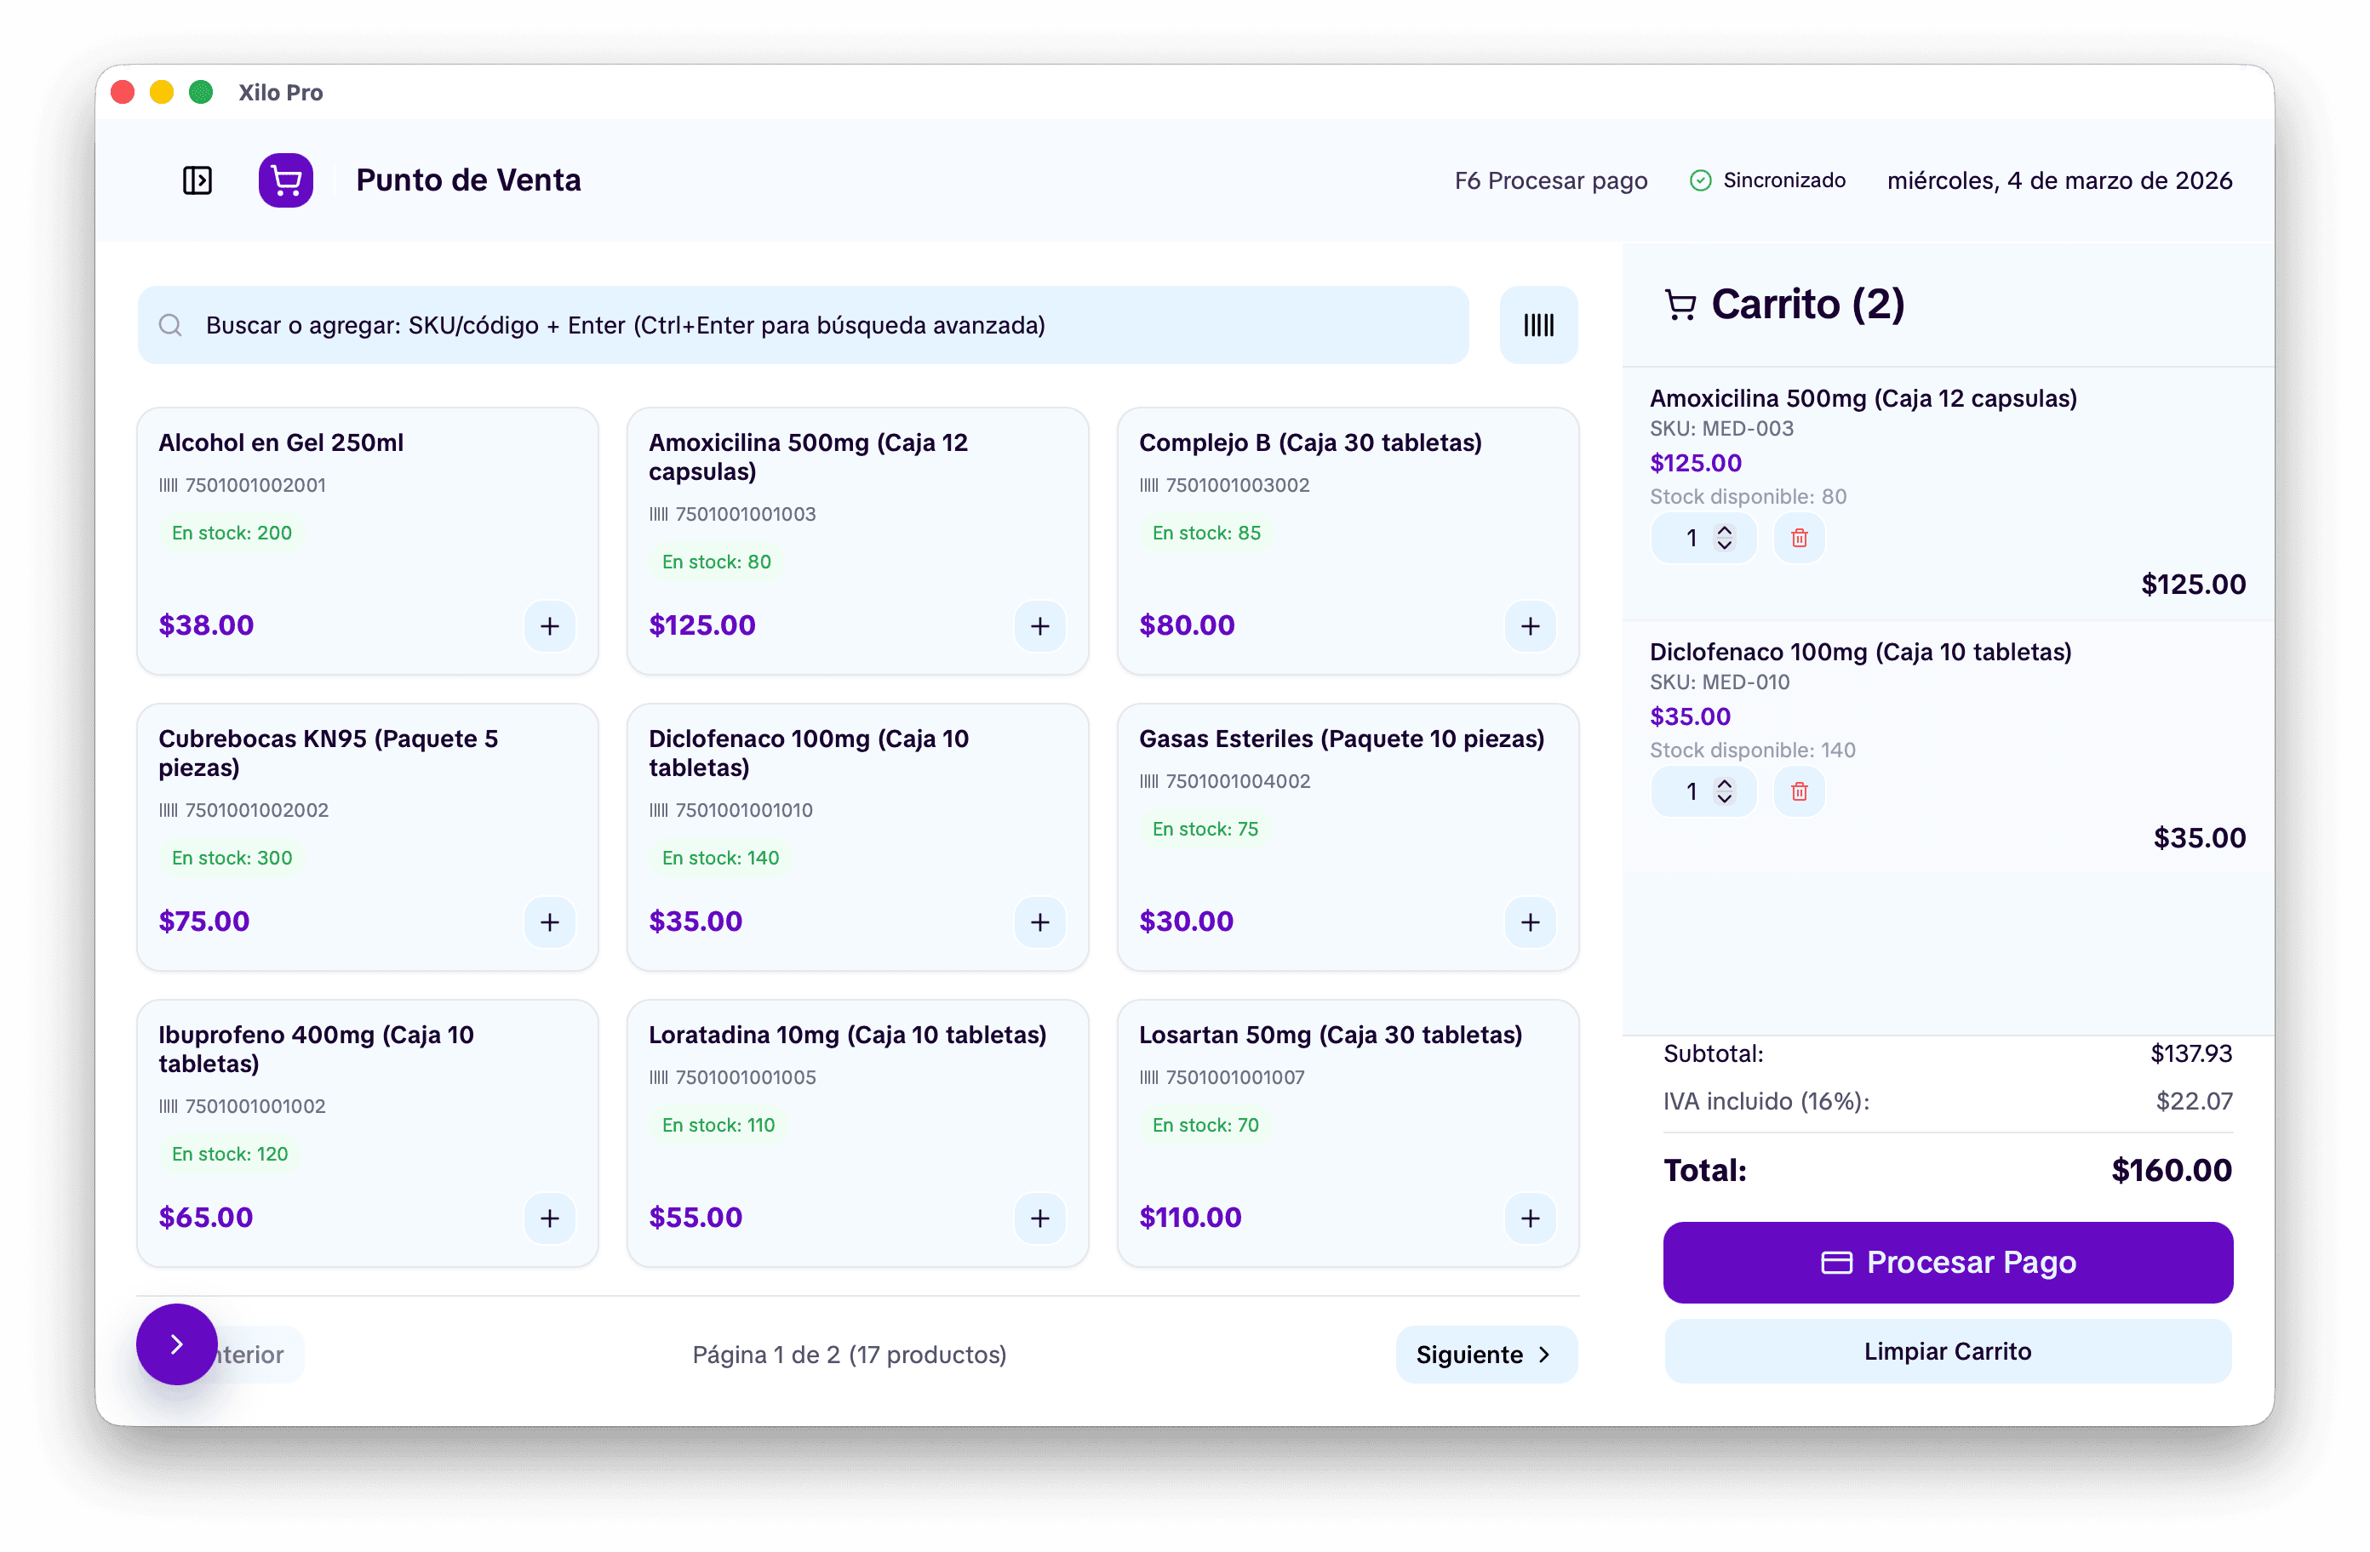Add Alcohol en Gel 250ml with plus icon

pyautogui.click(x=550, y=626)
